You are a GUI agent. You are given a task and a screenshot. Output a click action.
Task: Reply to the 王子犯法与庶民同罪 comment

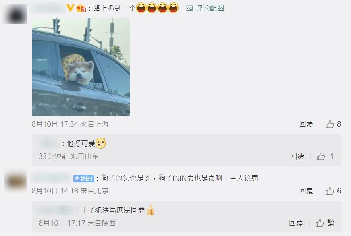pos(296,223)
